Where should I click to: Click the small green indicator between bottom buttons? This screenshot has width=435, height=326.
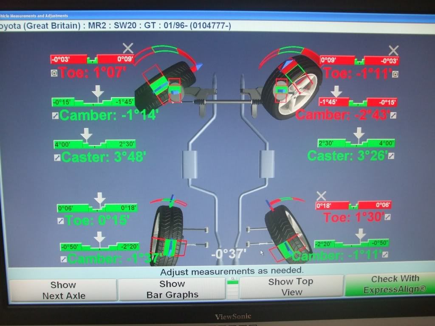(232, 282)
